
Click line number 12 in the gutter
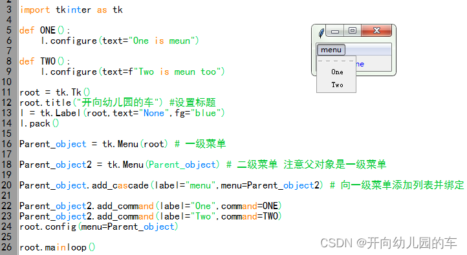[x=6, y=103]
